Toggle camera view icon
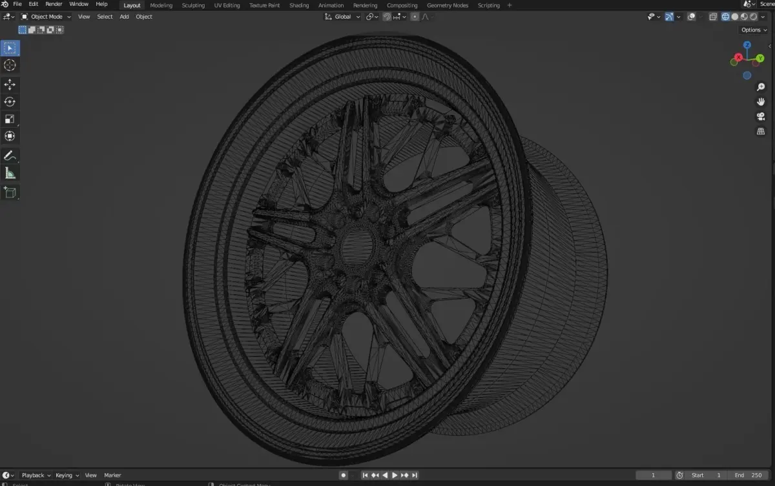775x486 pixels. [761, 117]
